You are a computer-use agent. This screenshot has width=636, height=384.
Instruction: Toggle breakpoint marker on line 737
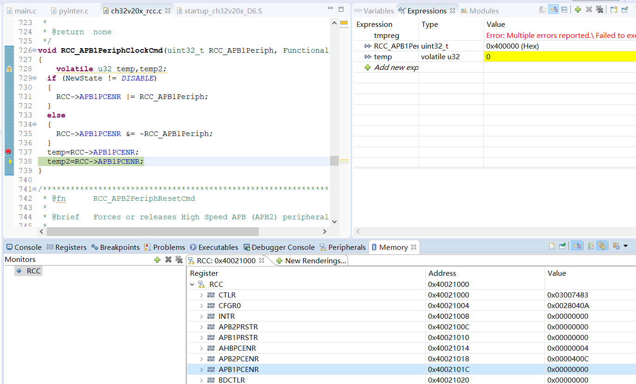click(x=8, y=152)
